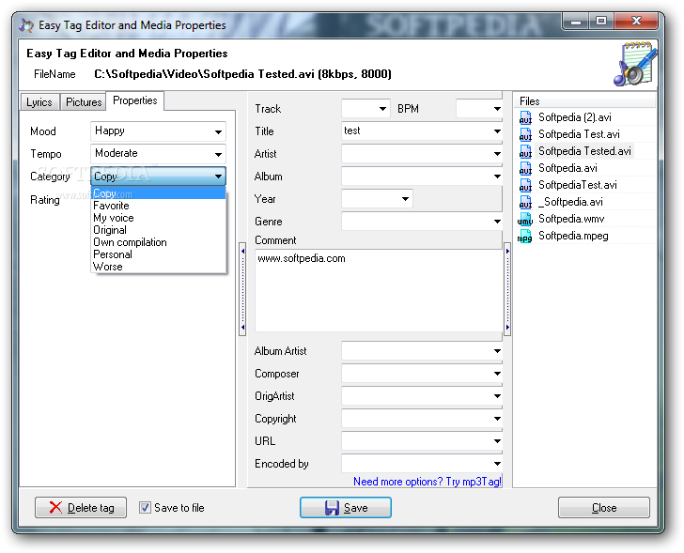
Task: Switch to the Lyrics tab
Action: [x=39, y=102]
